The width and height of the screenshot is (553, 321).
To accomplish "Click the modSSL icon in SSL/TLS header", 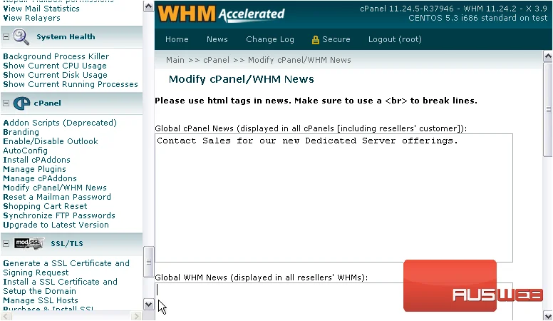I will pyautogui.click(x=29, y=243).
